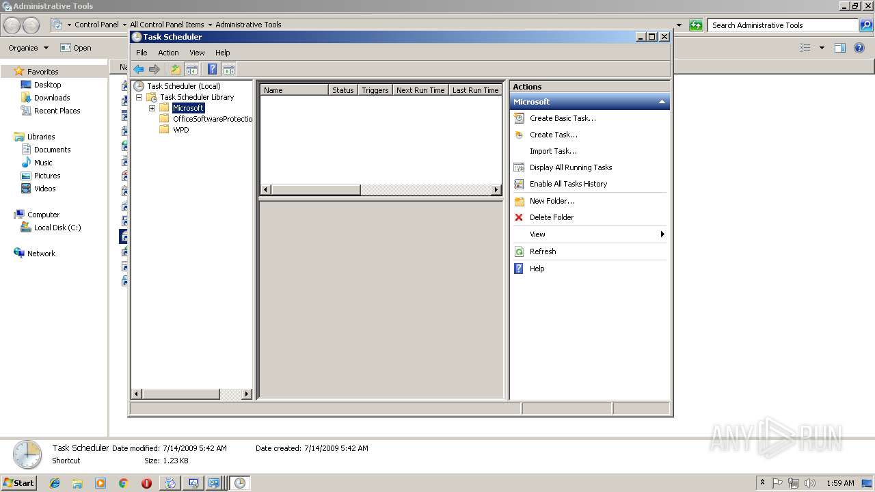Click the Delete Folder red X icon

pos(519,217)
